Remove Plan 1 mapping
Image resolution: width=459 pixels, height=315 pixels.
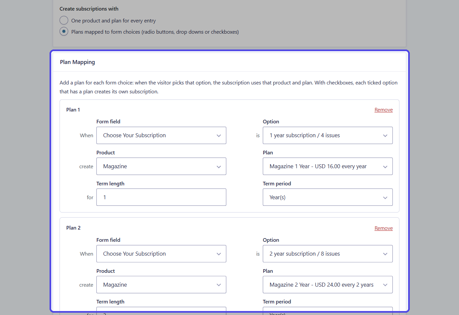click(x=383, y=110)
